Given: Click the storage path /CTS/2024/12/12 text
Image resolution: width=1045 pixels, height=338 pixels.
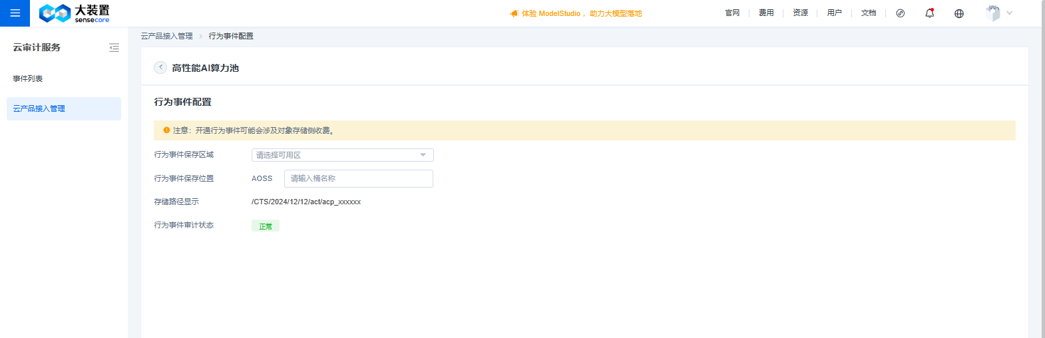Looking at the screenshot, I should 306,202.
